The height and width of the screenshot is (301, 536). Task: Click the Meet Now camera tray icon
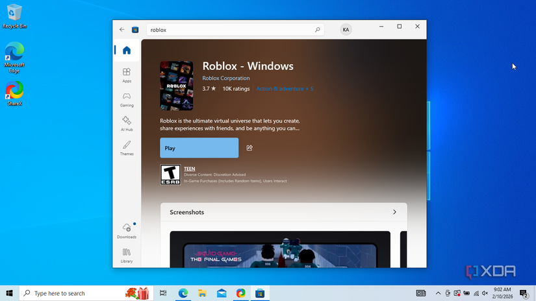448,293
